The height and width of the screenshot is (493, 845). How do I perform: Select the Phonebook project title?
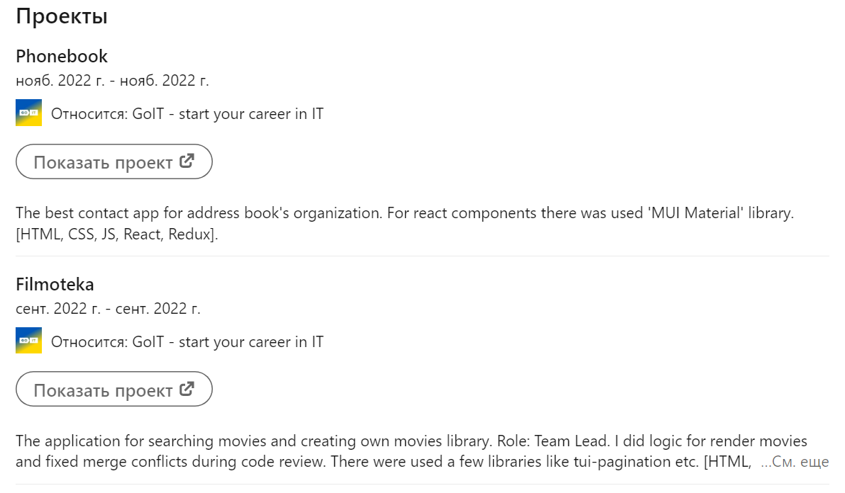[62, 56]
